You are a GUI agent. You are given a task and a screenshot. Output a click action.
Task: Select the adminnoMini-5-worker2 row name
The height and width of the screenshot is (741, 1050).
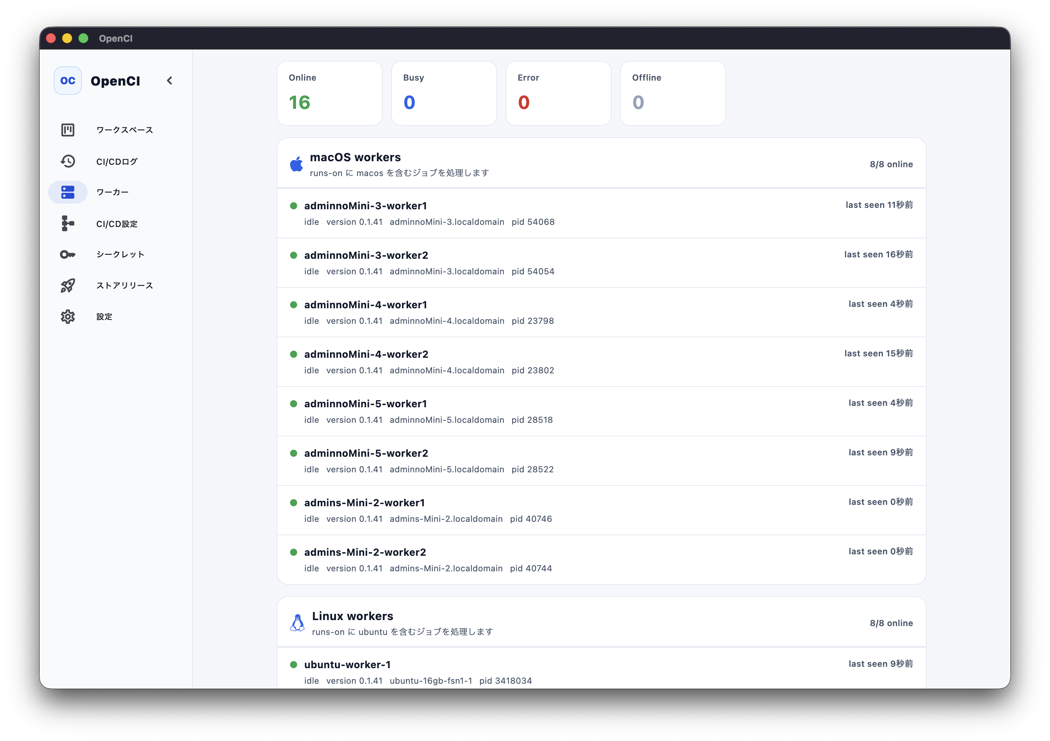click(x=366, y=453)
